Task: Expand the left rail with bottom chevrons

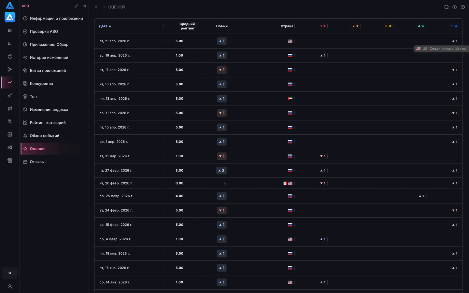Action: point(10,273)
